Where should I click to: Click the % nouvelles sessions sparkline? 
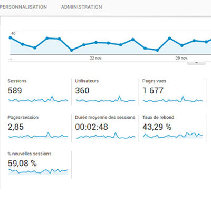(38, 171)
